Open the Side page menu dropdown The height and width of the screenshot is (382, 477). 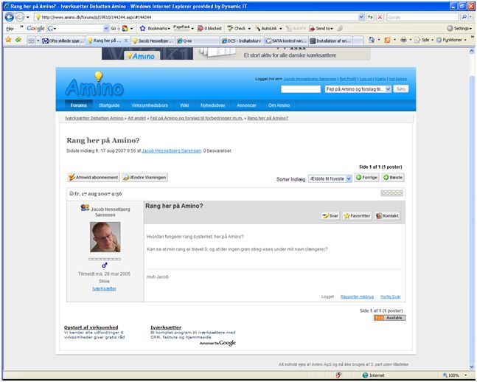coord(424,40)
